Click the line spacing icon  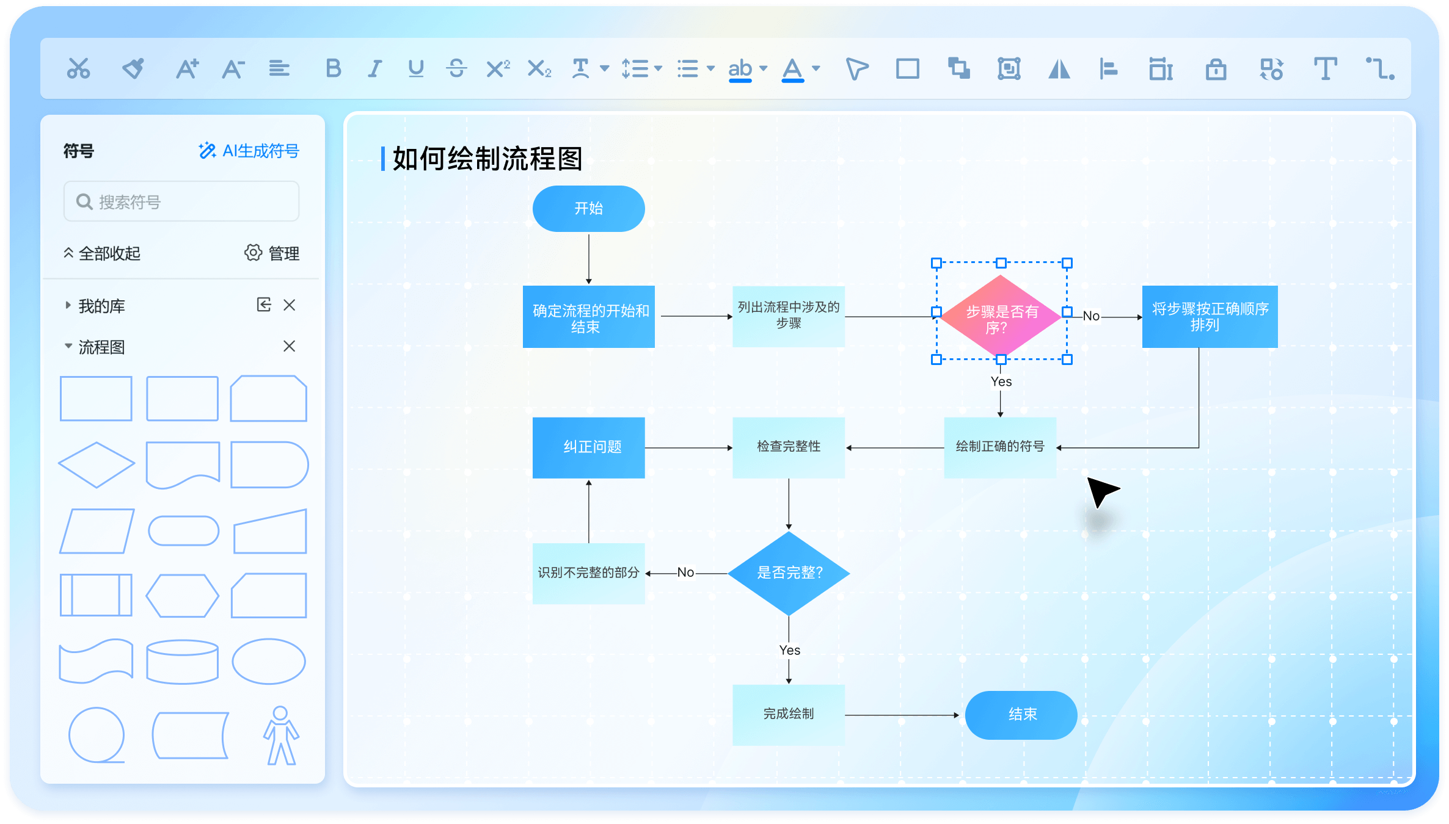pos(635,68)
